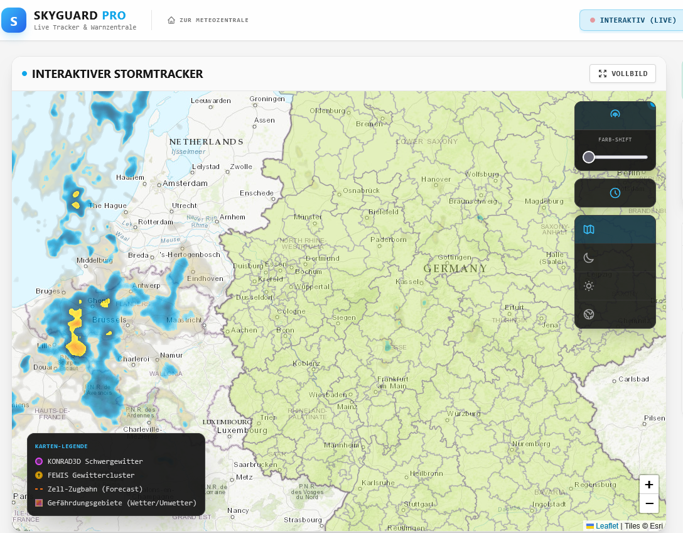Open the time control clock icon
The width and height of the screenshot is (683, 533).
coord(615,193)
